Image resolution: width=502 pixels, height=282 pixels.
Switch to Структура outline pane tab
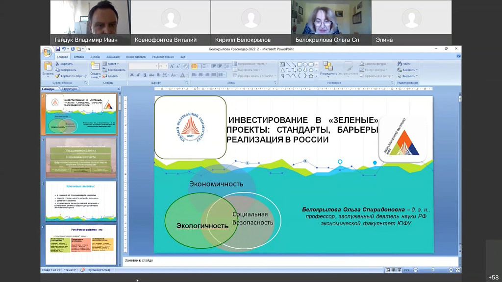pyautogui.click(x=69, y=89)
